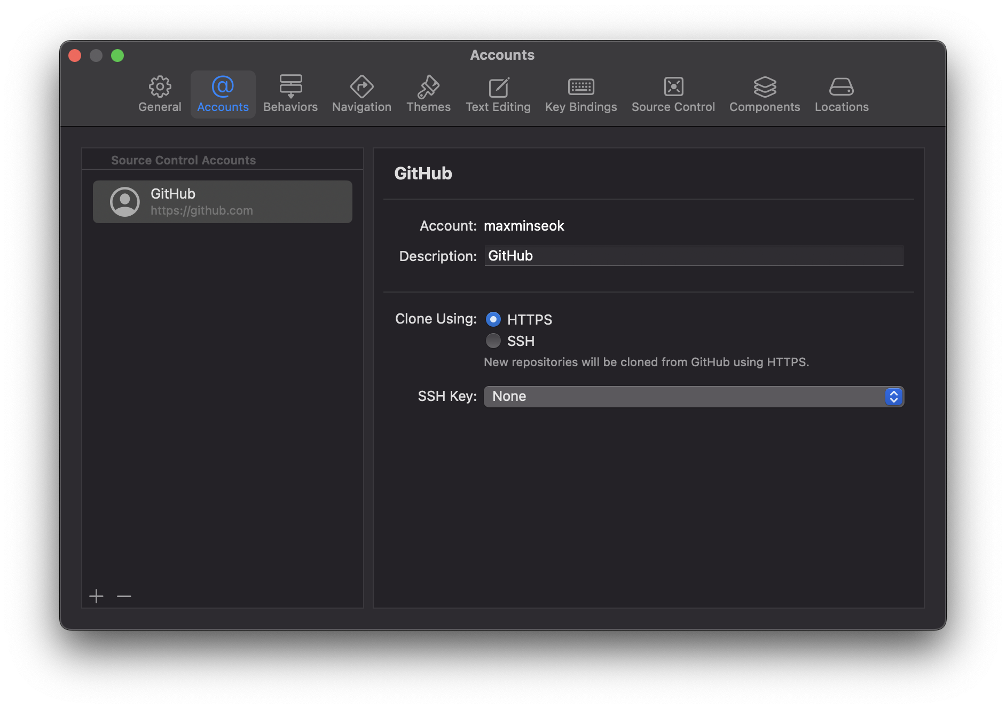Screen dimensions: 1006x709
Task: Add a new account with plus button
Action: click(96, 596)
